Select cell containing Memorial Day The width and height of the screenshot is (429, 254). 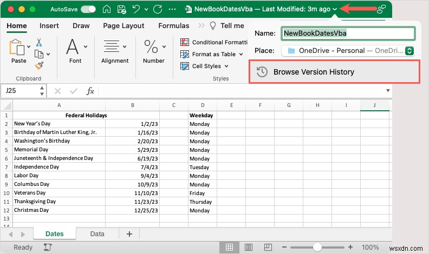(x=59, y=150)
